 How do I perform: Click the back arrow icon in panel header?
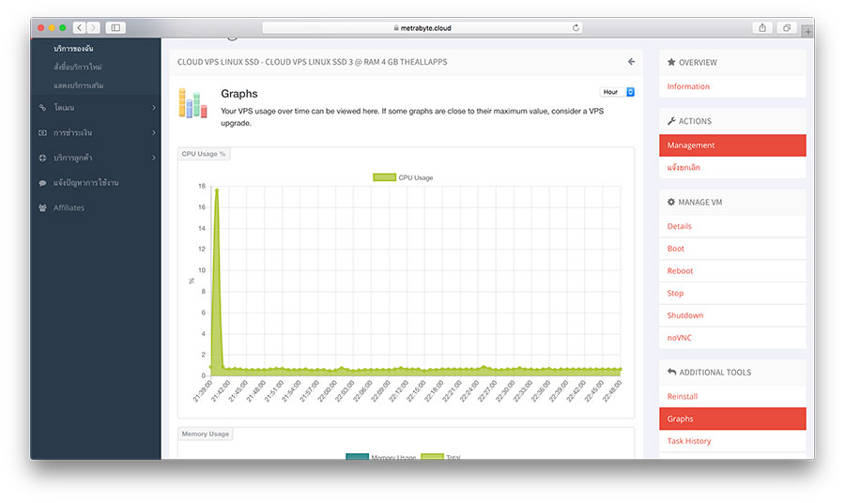pyautogui.click(x=631, y=62)
